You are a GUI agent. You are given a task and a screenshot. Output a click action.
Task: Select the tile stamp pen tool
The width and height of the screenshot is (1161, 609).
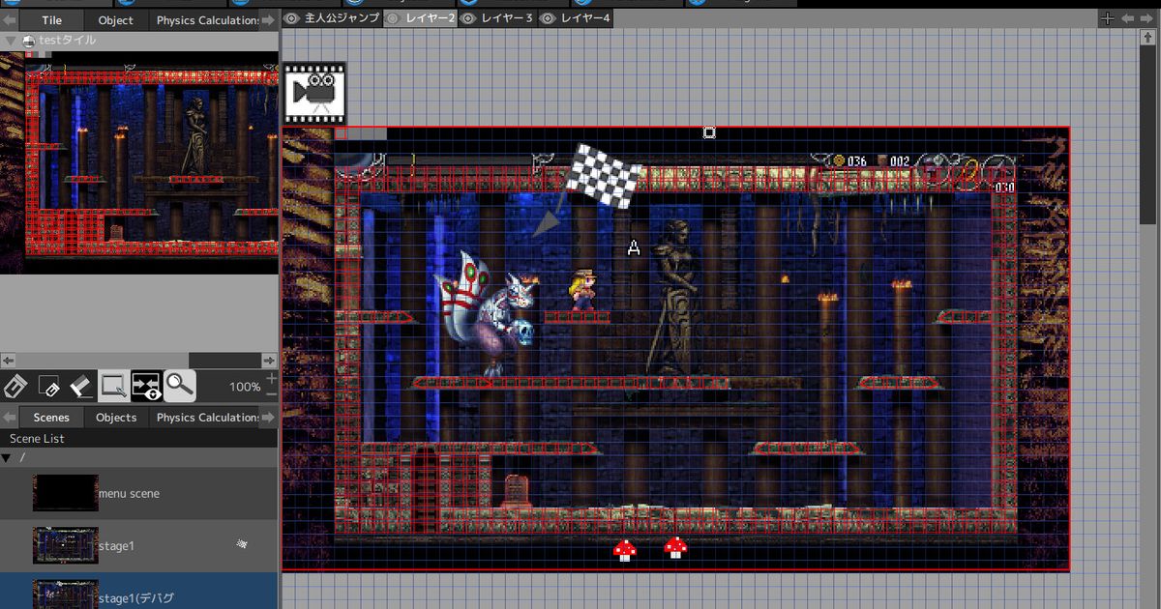[x=15, y=387]
